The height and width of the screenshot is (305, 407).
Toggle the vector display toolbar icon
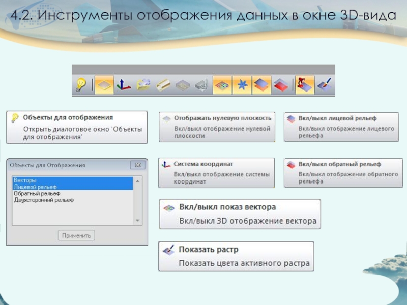(222, 85)
